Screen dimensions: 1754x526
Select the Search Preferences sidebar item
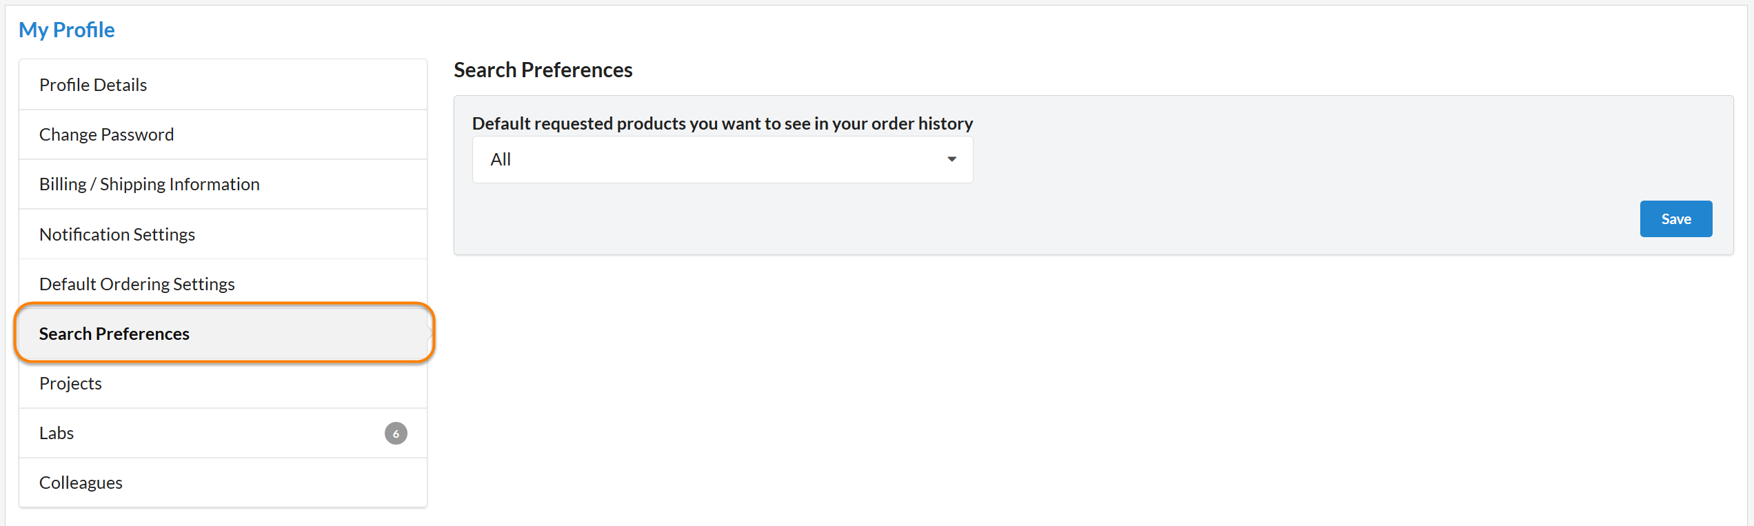[x=114, y=334]
